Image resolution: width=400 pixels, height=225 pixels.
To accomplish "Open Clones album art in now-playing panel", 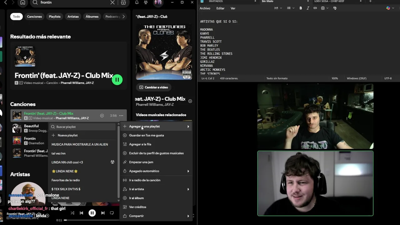I will [x=164, y=51].
